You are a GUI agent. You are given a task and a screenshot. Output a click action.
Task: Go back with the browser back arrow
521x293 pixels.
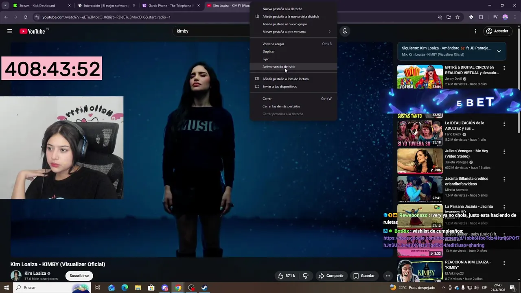pyautogui.click(x=6, y=17)
